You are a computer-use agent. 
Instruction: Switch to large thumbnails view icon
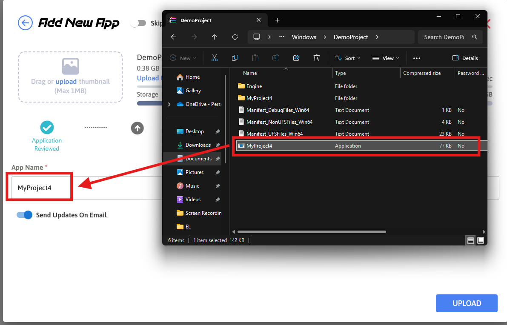(x=481, y=240)
